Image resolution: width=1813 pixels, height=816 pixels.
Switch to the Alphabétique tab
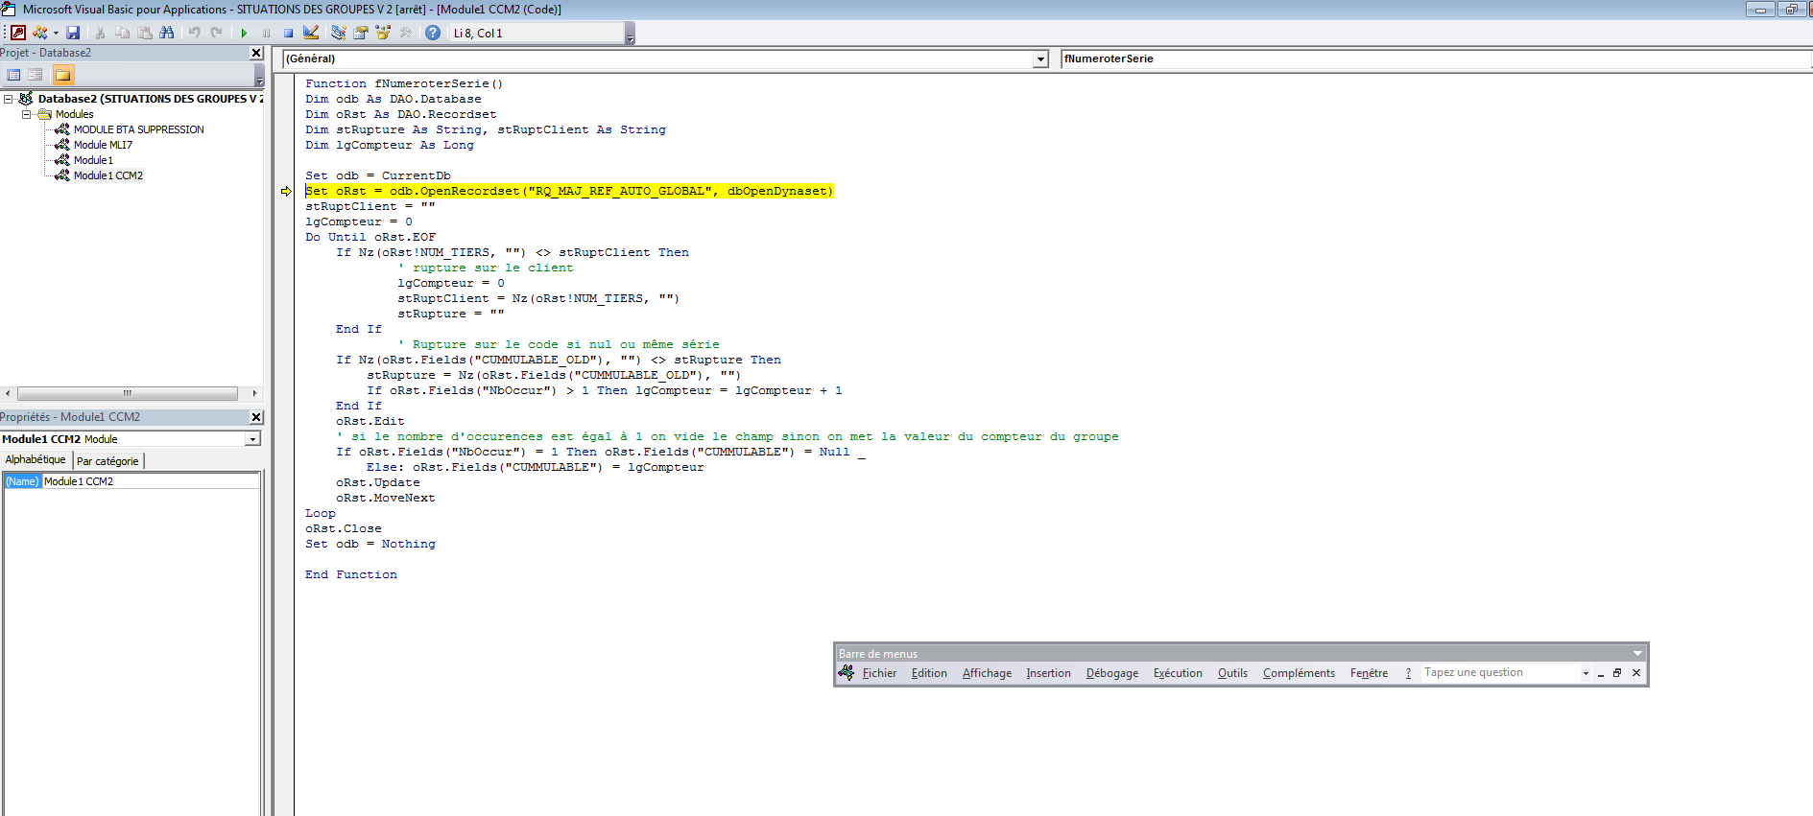coord(36,459)
